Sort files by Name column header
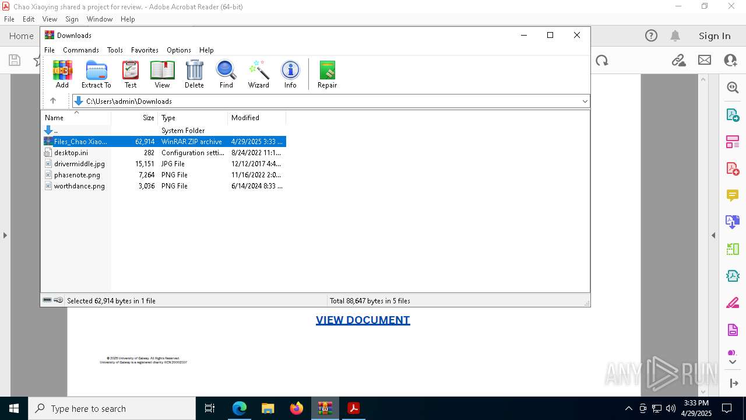 point(76,118)
